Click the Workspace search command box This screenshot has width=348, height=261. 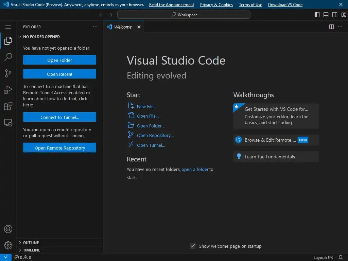coord(184,15)
